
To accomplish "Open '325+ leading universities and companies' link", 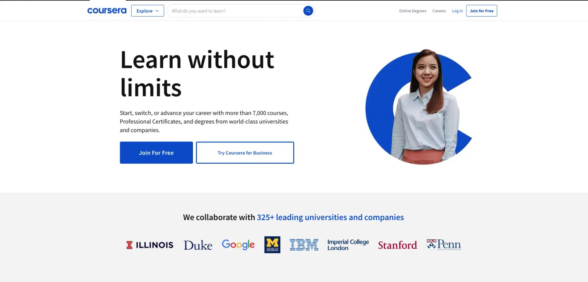I will click(x=330, y=217).
